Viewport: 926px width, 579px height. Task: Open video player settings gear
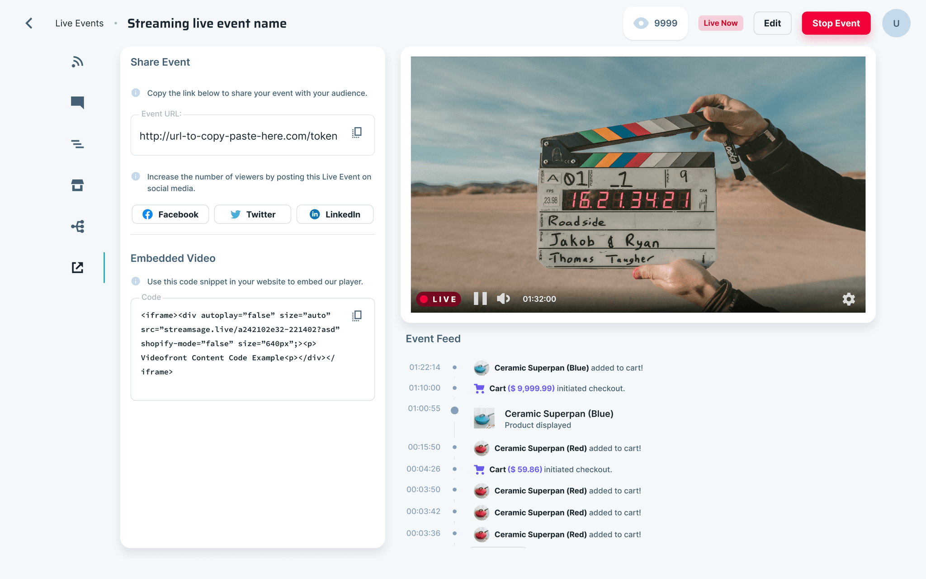tap(849, 299)
